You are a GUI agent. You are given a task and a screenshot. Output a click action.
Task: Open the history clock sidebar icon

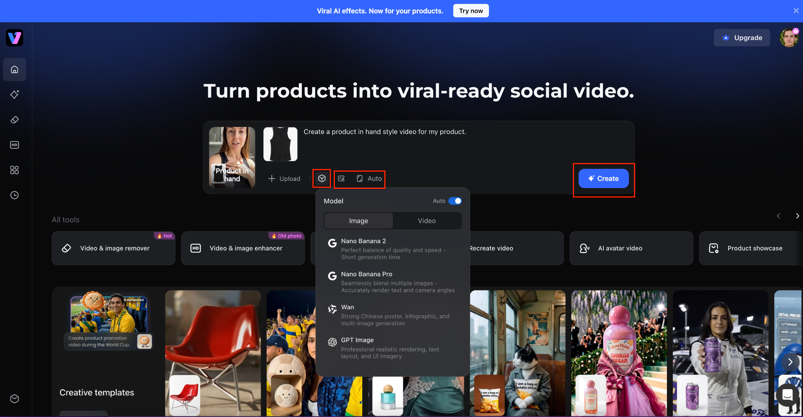coord(15,195)
